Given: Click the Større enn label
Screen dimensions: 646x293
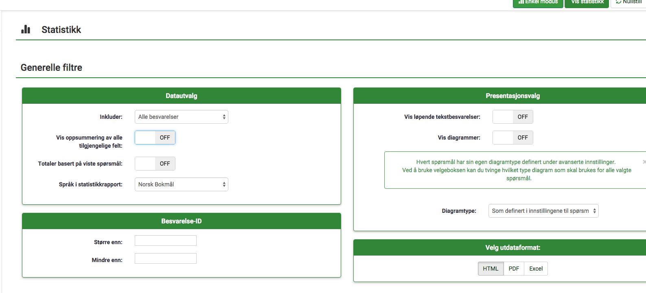Looking at the screenshot, I should click(108, 242).
